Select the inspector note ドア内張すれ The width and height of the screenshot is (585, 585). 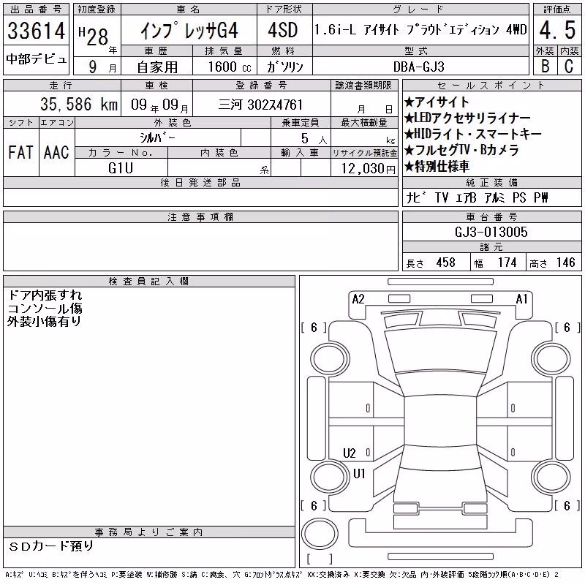[45, 295]
